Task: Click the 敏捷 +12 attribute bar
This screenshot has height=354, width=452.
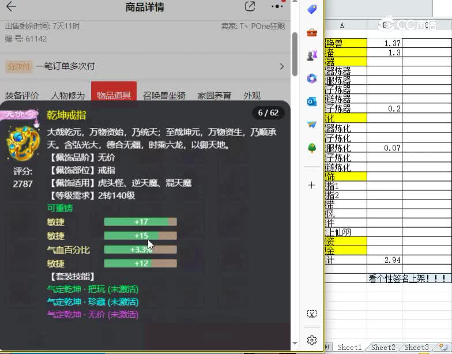Action: [141, 263]
